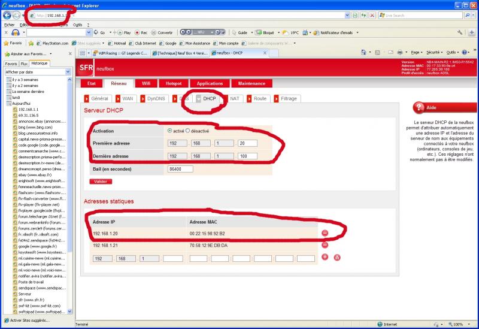479x329 pixels.
Task: Open the Quick Tabs grid icon
Action: (82, 53)
